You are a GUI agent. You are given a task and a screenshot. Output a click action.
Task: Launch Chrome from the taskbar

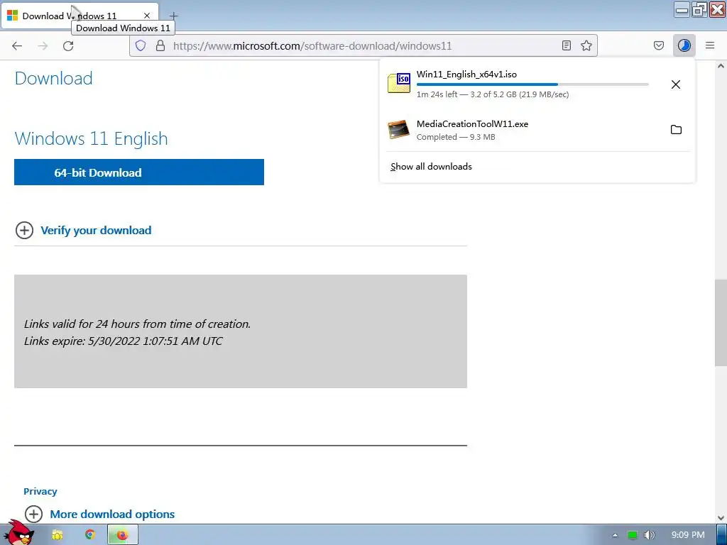(90, 534)
